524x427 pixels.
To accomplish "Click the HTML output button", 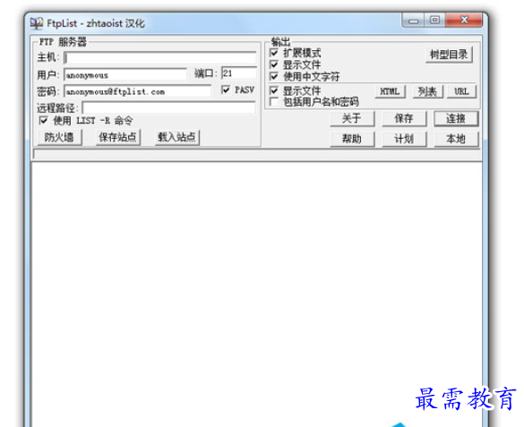I will [390, 91].
